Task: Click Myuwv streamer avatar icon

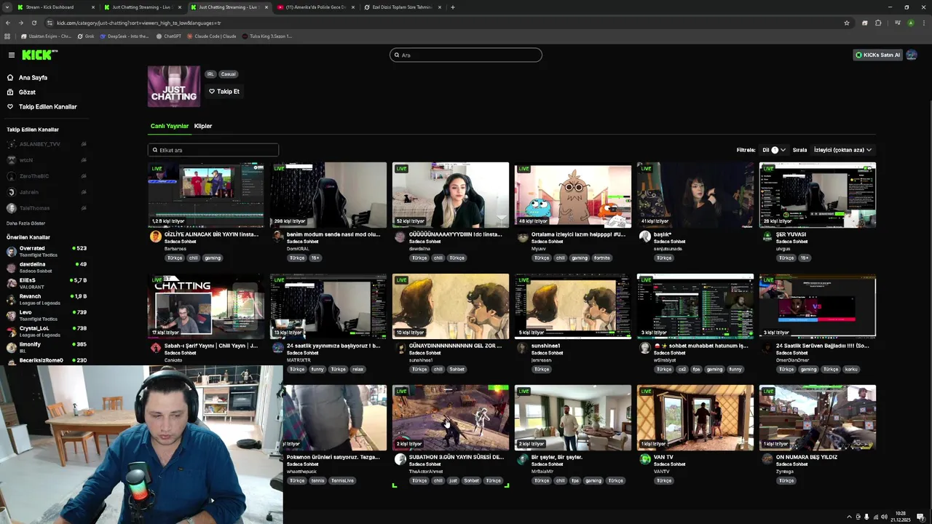Action: pos(522,237)
